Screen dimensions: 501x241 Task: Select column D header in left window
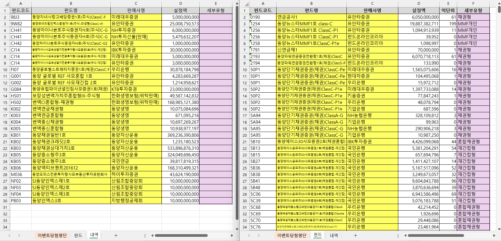181,4
